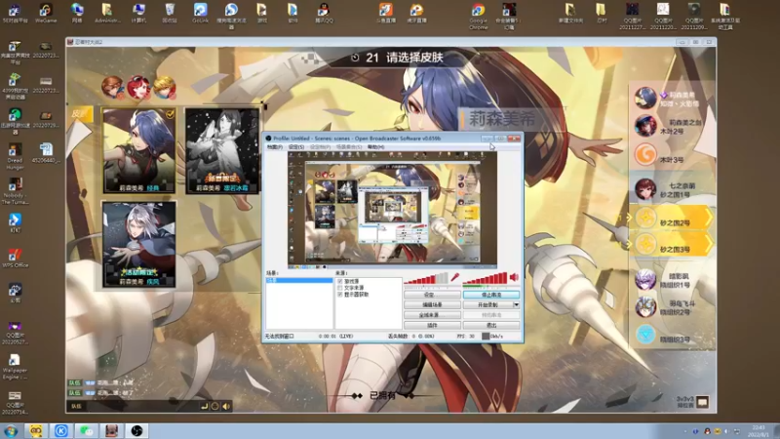Toggle the first source checkbox in OBS
Image resolution: width=780 pixels, height=439 pixels.
coord(339,281)
